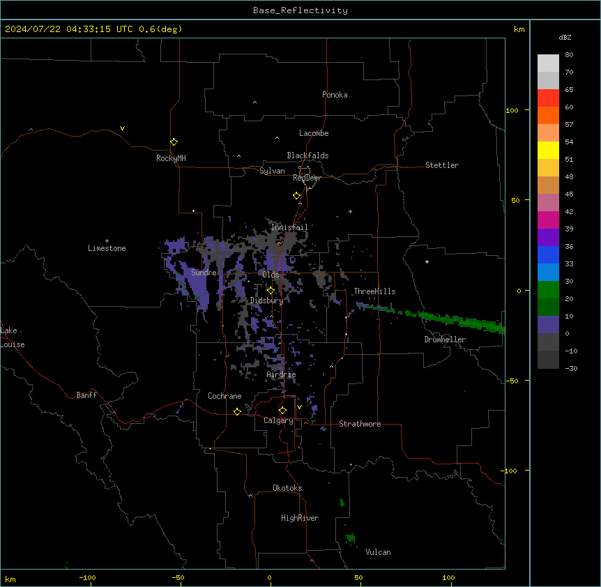Image resolution: width=601 pixels, height=587 pixels.
Task: Click the green 30 dBZ legend swatch
Action: click(x=548, y=290)
